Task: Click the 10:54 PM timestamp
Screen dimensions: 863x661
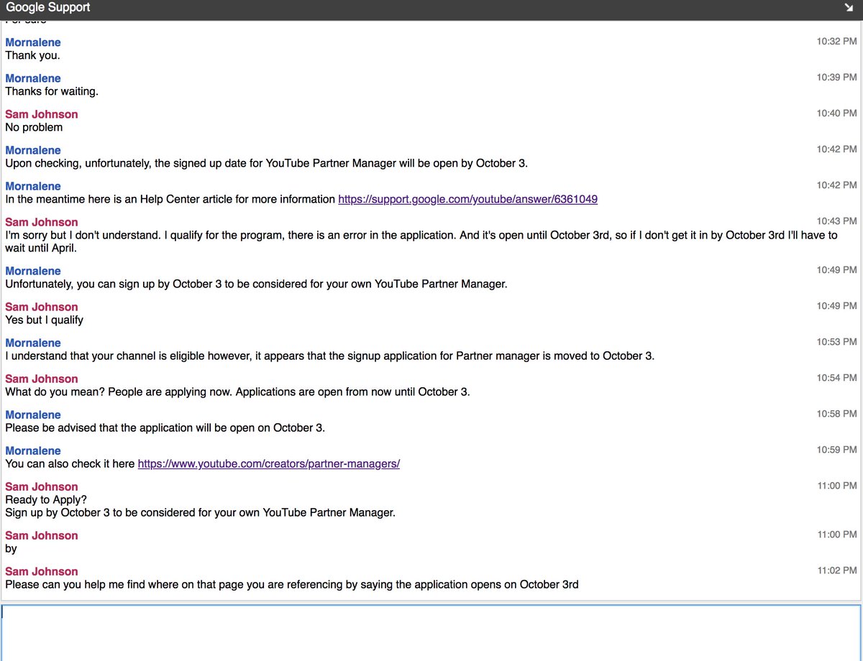Action: tap(836, 377)
